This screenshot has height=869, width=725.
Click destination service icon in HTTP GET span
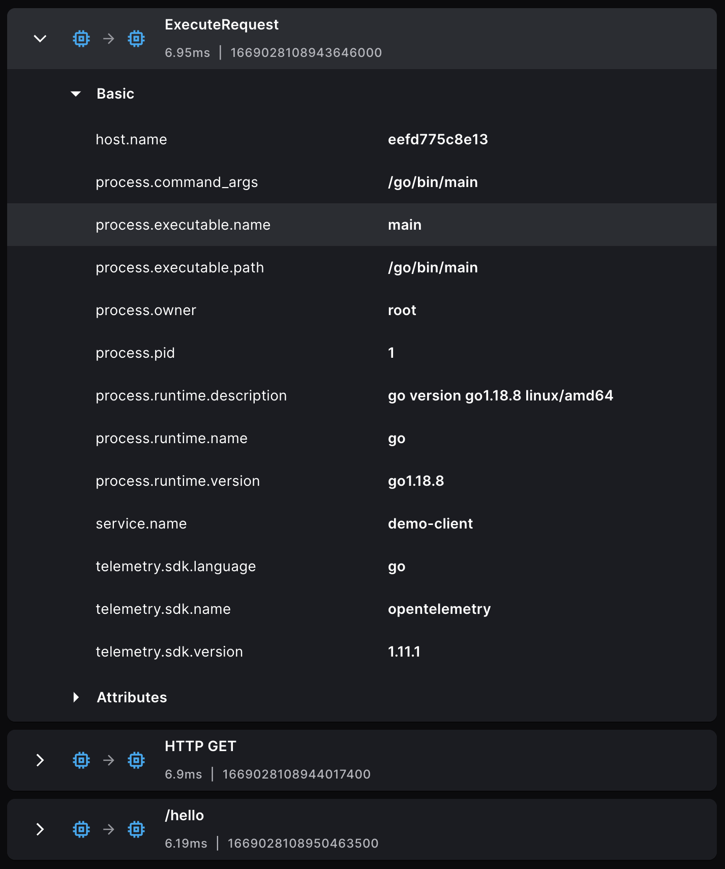point(136,760)
